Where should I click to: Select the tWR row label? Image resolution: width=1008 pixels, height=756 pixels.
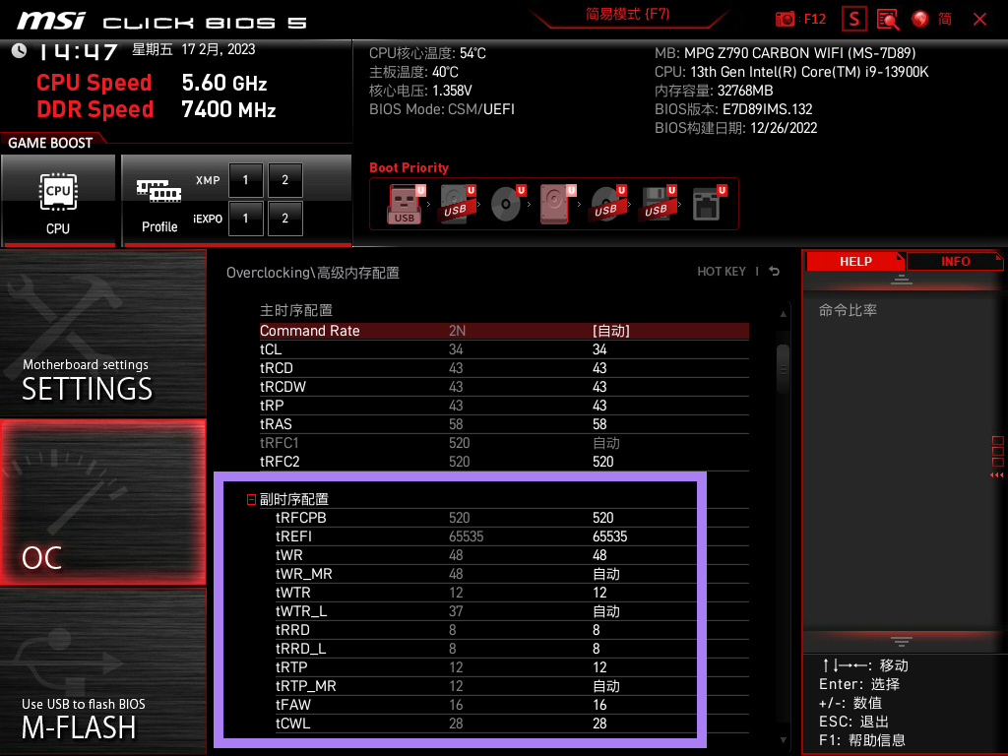288,555
